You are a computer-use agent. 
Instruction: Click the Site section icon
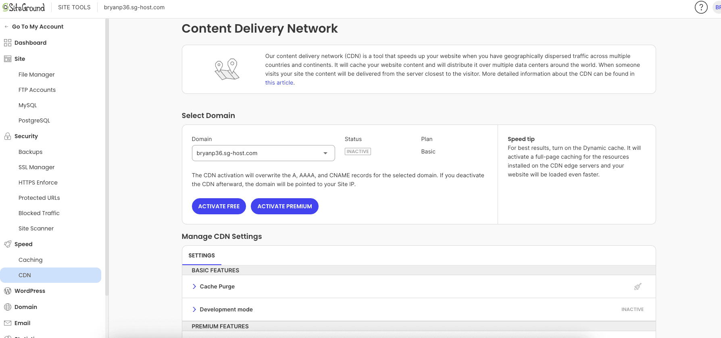tap(8, 59)
